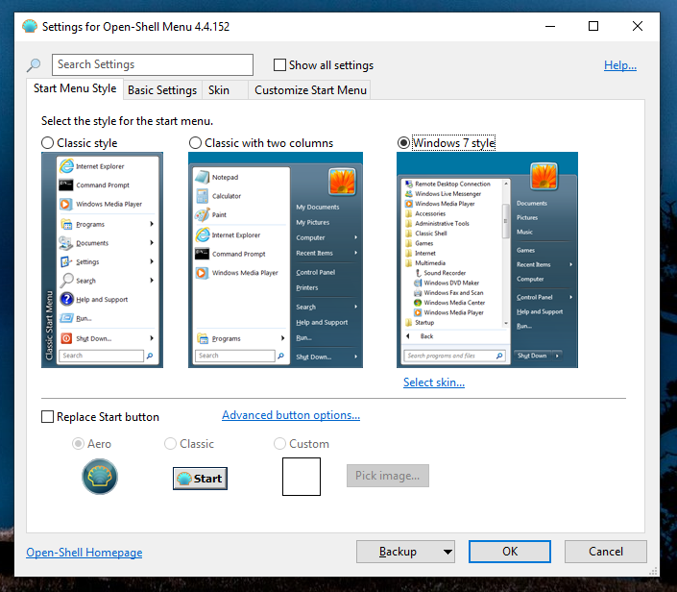Open Customize Start Menu tab
The width and height of the screenshot is (677, 592).
click(310, 90)
